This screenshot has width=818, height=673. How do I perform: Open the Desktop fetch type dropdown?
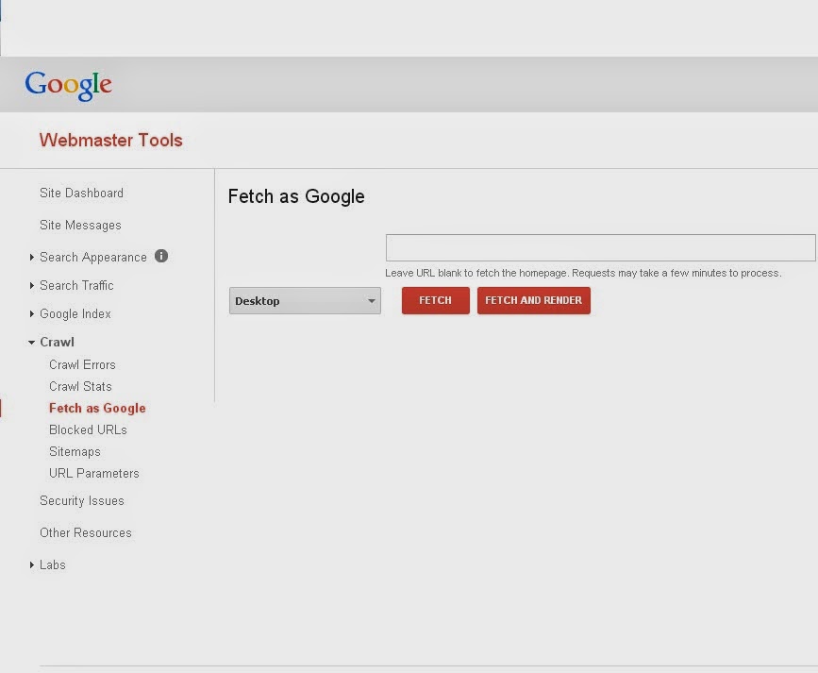tap(304, 300)
